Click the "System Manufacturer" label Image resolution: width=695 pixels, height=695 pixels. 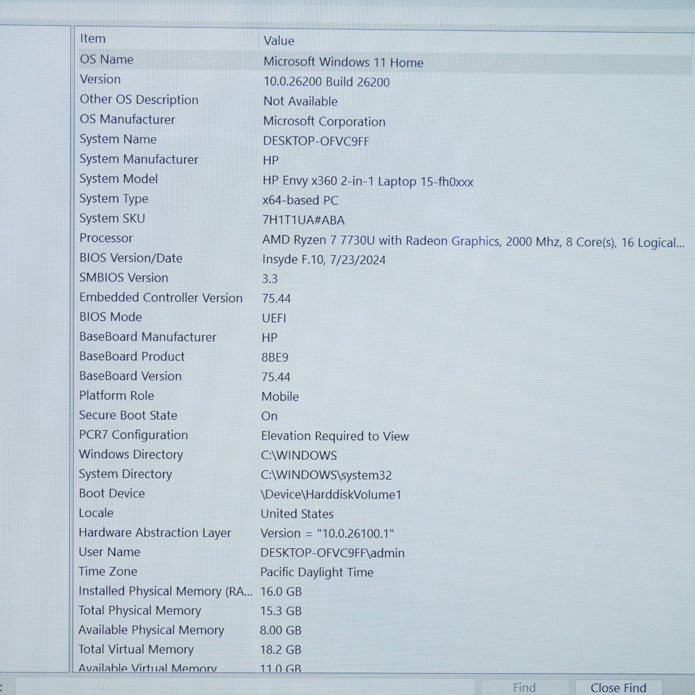pos(139,159)
